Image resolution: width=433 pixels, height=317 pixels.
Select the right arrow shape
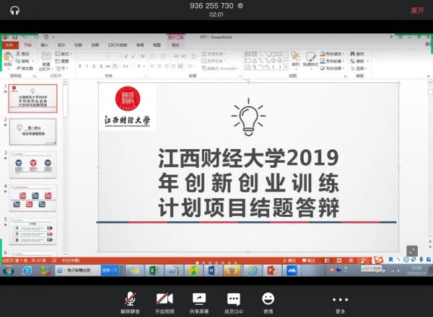click(273, 61)
